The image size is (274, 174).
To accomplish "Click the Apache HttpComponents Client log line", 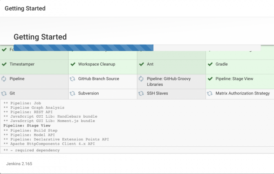I will pos(49,143).
